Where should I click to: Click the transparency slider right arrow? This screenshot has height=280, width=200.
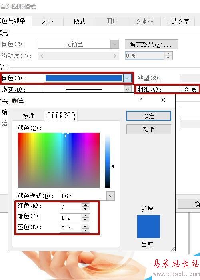[115, 56]
